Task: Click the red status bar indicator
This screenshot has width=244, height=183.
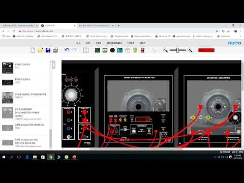Action: point(206,50)
